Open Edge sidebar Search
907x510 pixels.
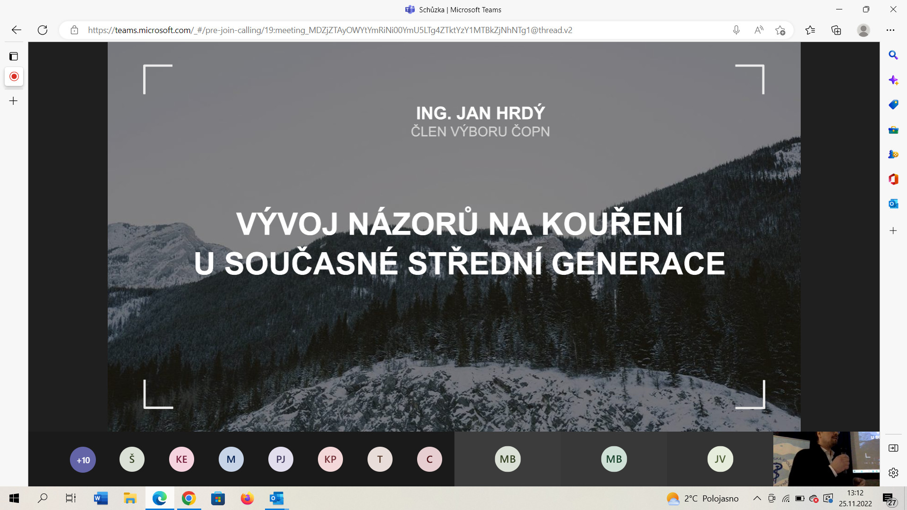[893, 55]
